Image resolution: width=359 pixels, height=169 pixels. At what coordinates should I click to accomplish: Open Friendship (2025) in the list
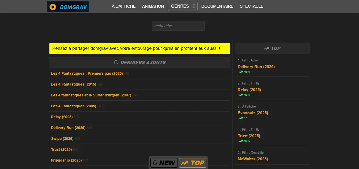(x=66, y=160)
